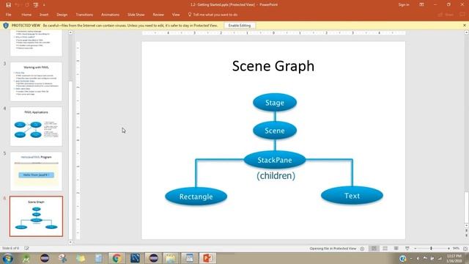Open the File menu
Screen dimensions: 469x264
coord(8,15)
